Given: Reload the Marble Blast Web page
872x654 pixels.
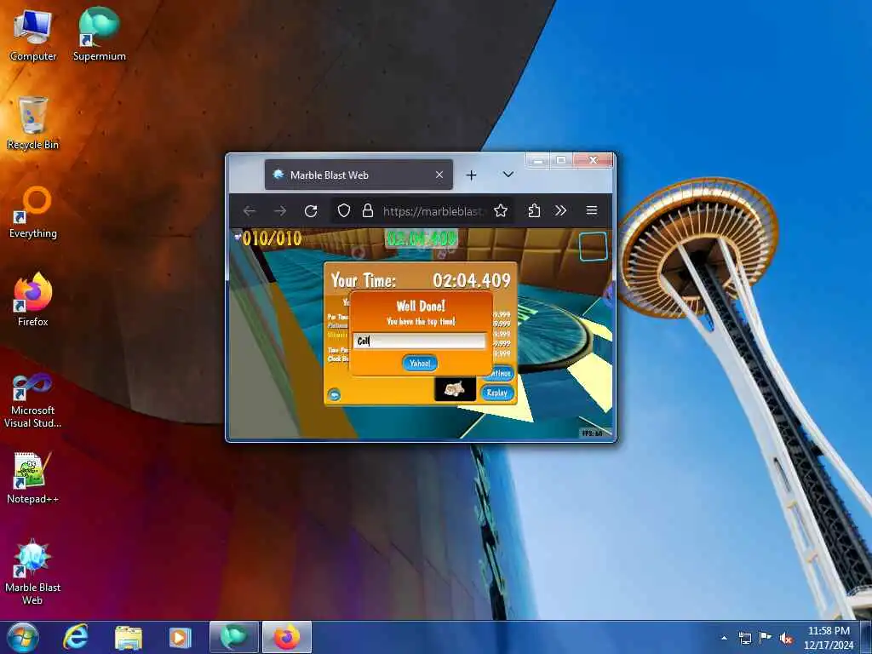Looking at the screenshot, I should click(311, 211).
